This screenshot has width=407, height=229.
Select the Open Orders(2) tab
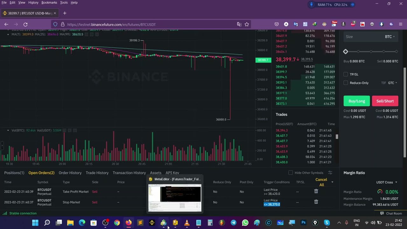[41, 173]
